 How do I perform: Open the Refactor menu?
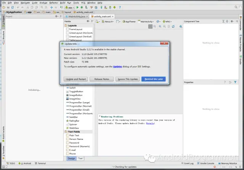coord(53,3)
